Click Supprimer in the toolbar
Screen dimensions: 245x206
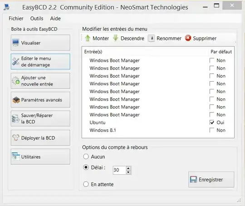pos(201,38)
